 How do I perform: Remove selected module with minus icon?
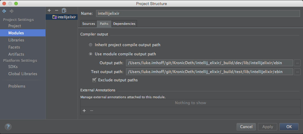click(56, 10)
